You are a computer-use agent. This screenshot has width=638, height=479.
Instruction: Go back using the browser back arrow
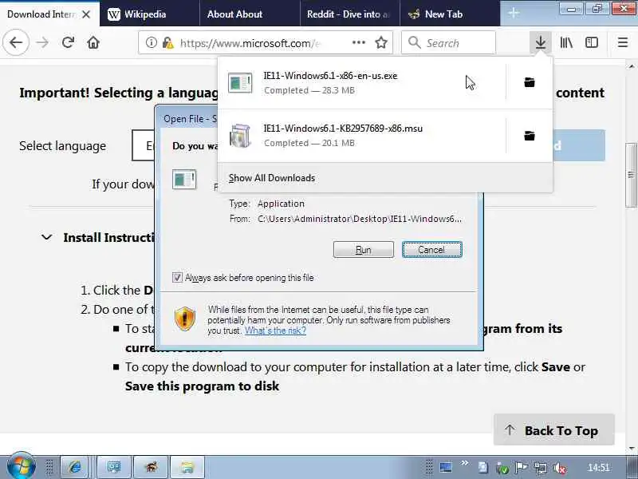click(x=16, y=42)
